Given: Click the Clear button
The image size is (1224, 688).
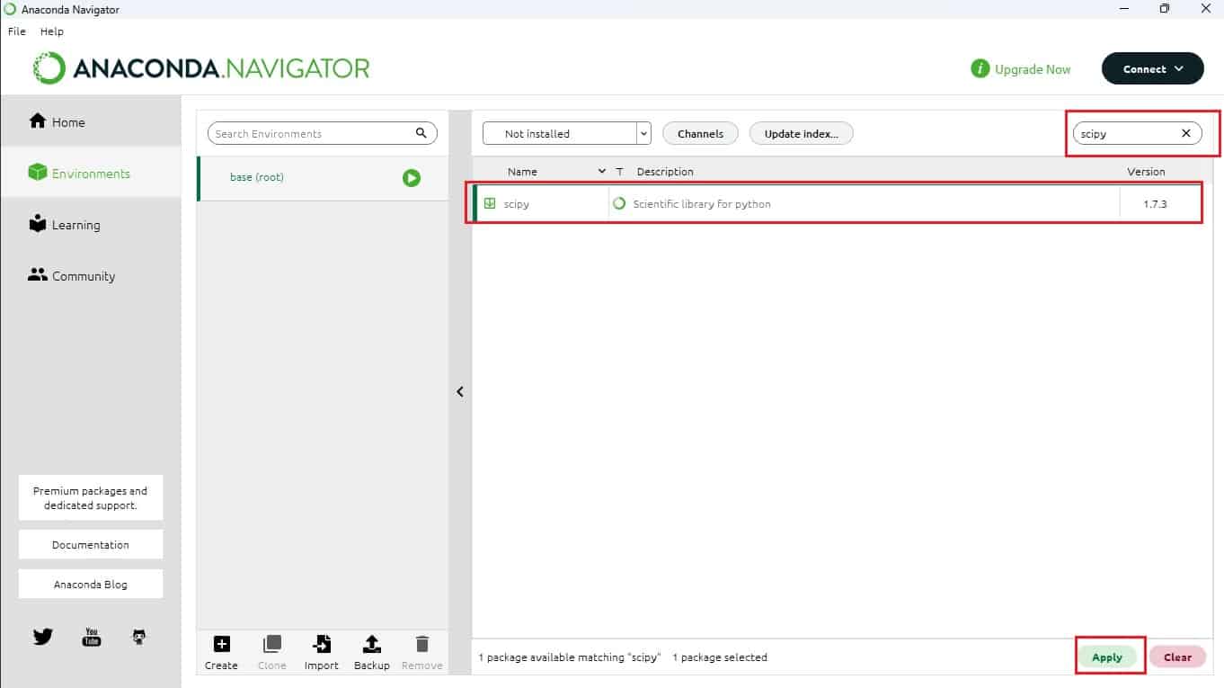Looking at the screenshot, I should pyautogui.click(x=1177, y=657).
